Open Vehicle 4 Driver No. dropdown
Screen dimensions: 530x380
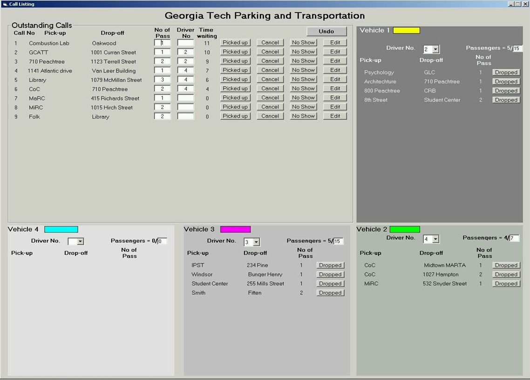tap(80, 241)
